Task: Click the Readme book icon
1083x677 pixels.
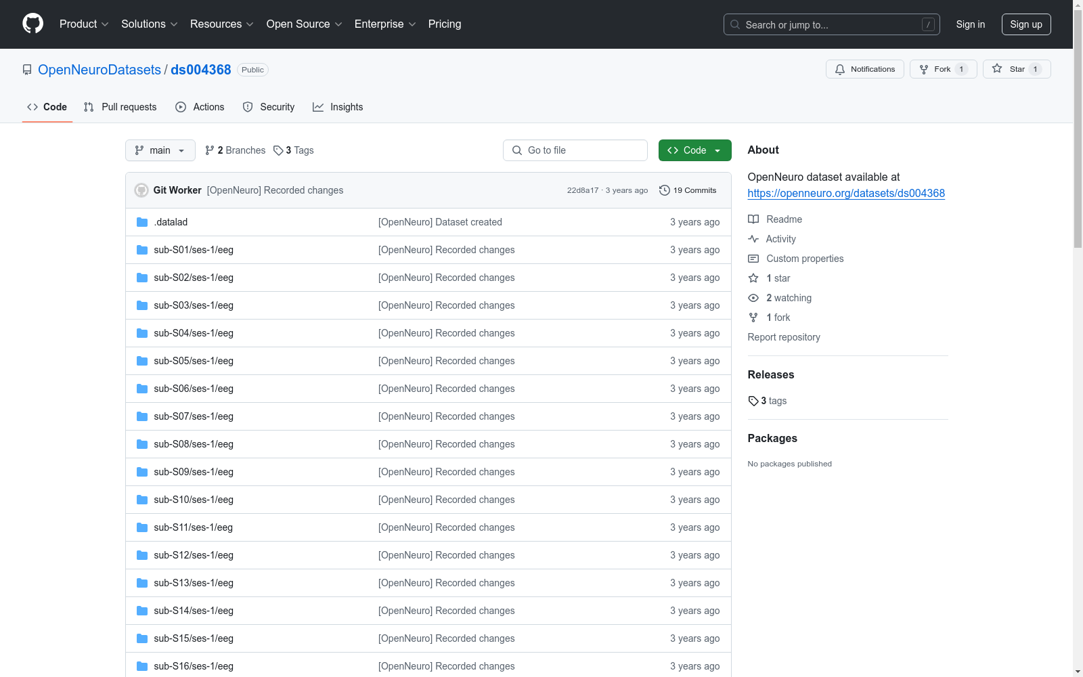Action: tap(753, 219)
